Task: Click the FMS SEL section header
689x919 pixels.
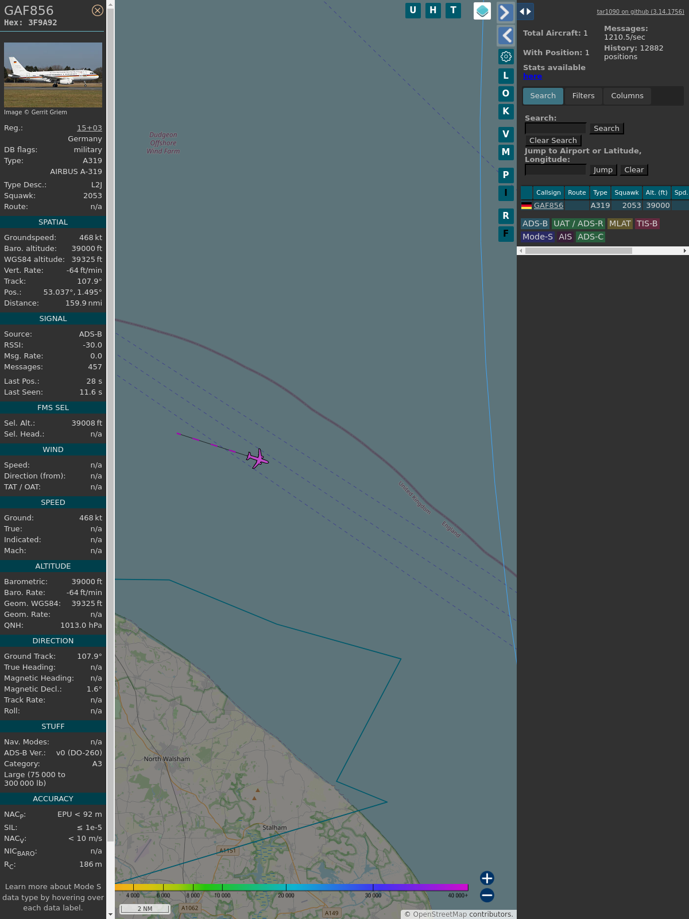Action: coord(53,408)
